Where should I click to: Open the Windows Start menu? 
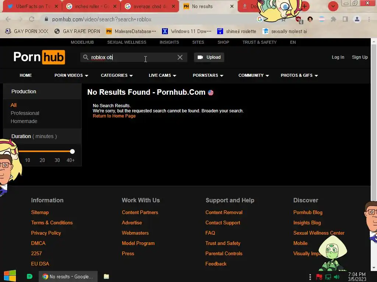point(10,276)
